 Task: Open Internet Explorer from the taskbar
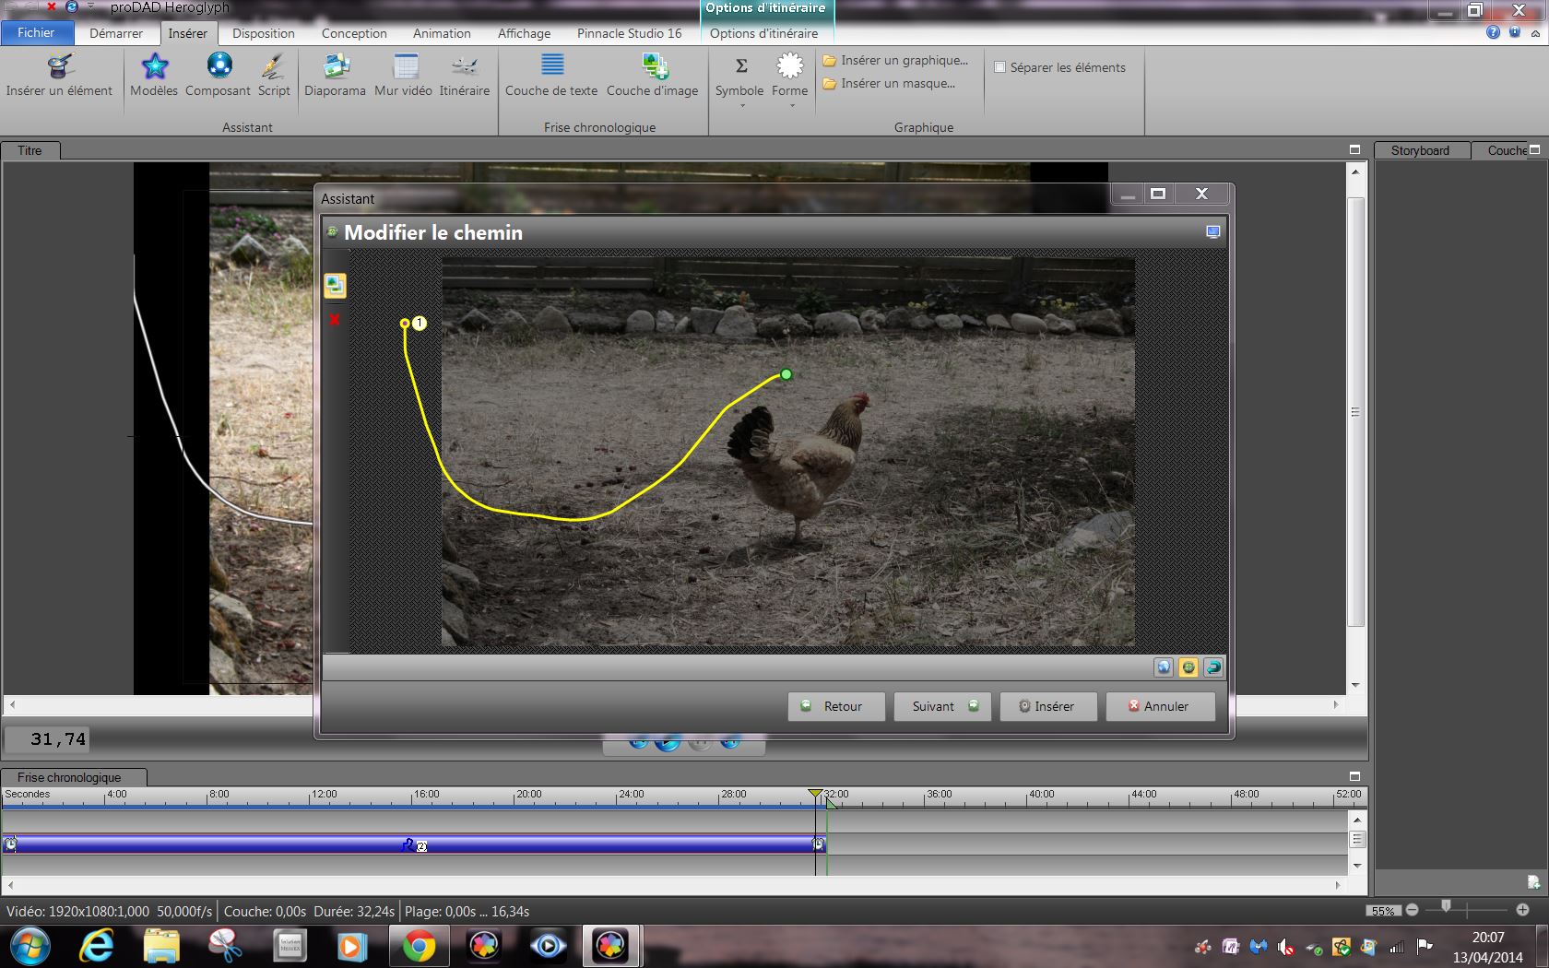(97, 946)
